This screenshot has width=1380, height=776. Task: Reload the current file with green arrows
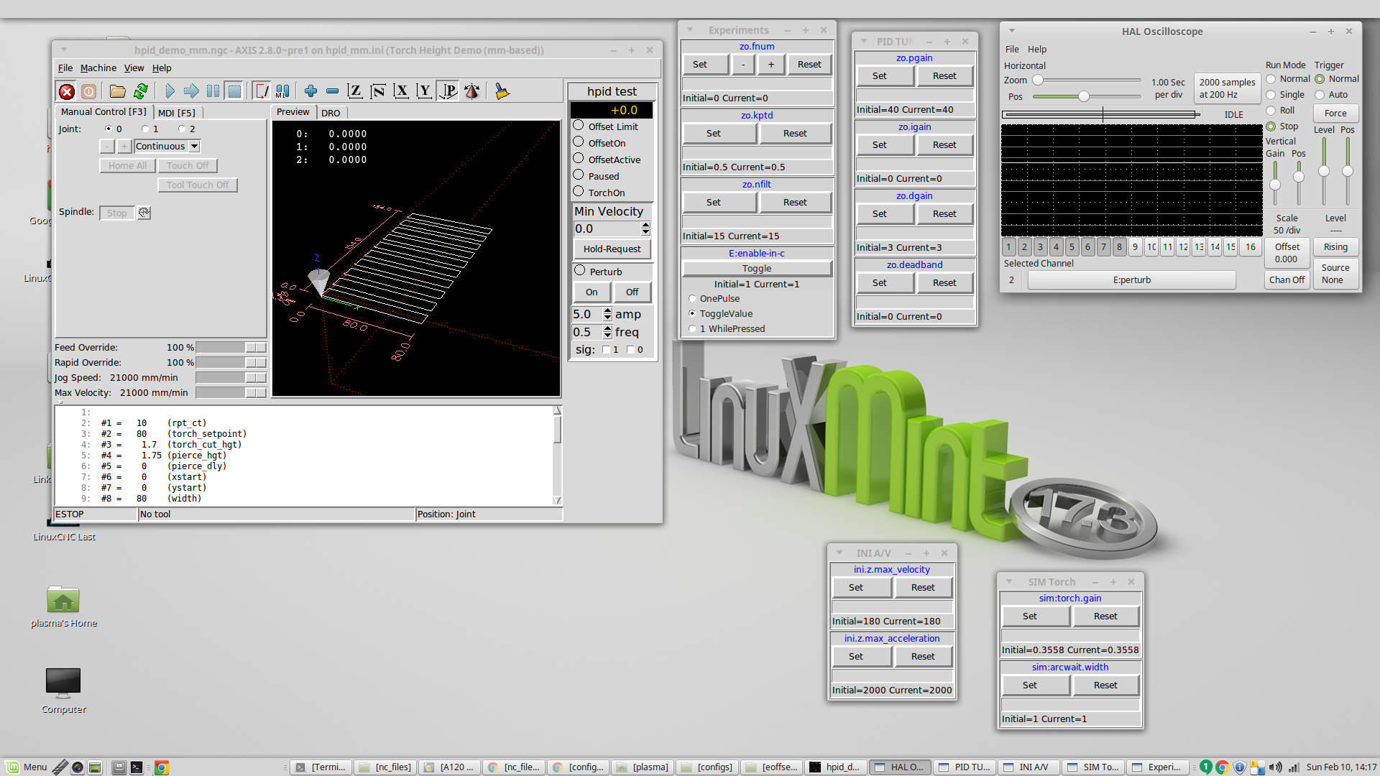141,91
